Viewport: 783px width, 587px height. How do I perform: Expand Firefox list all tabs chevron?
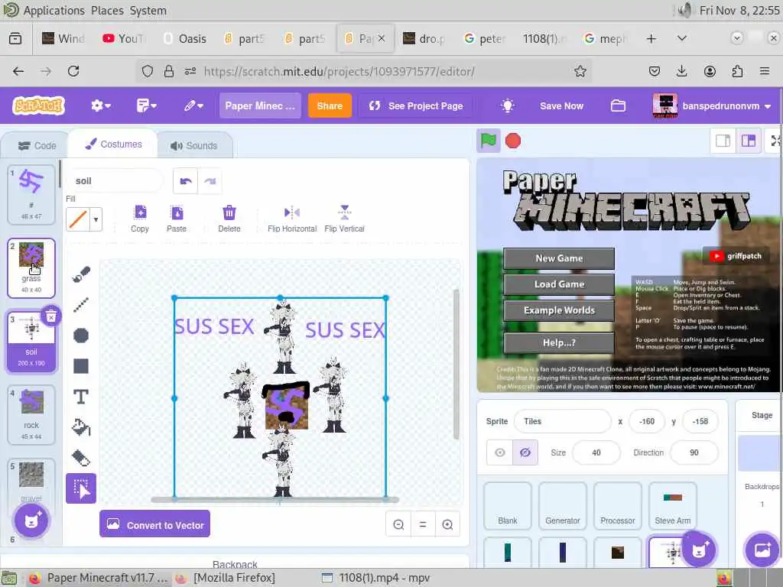point(681,38)
